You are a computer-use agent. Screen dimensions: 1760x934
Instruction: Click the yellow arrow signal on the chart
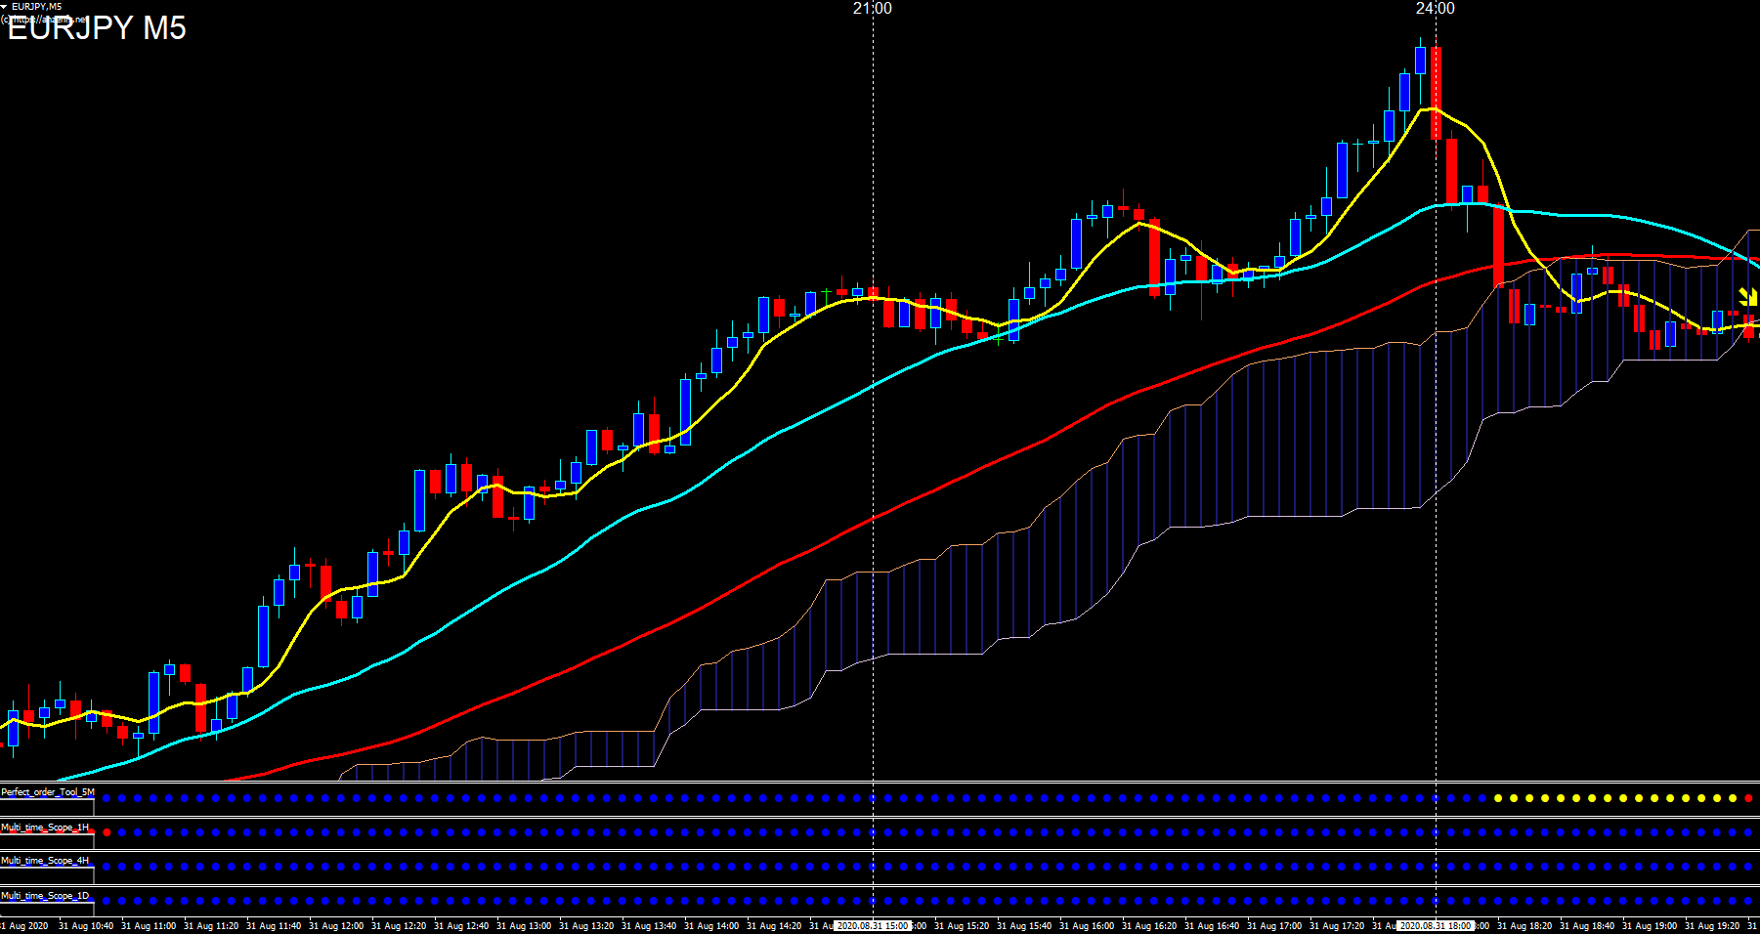(1748, 297)
